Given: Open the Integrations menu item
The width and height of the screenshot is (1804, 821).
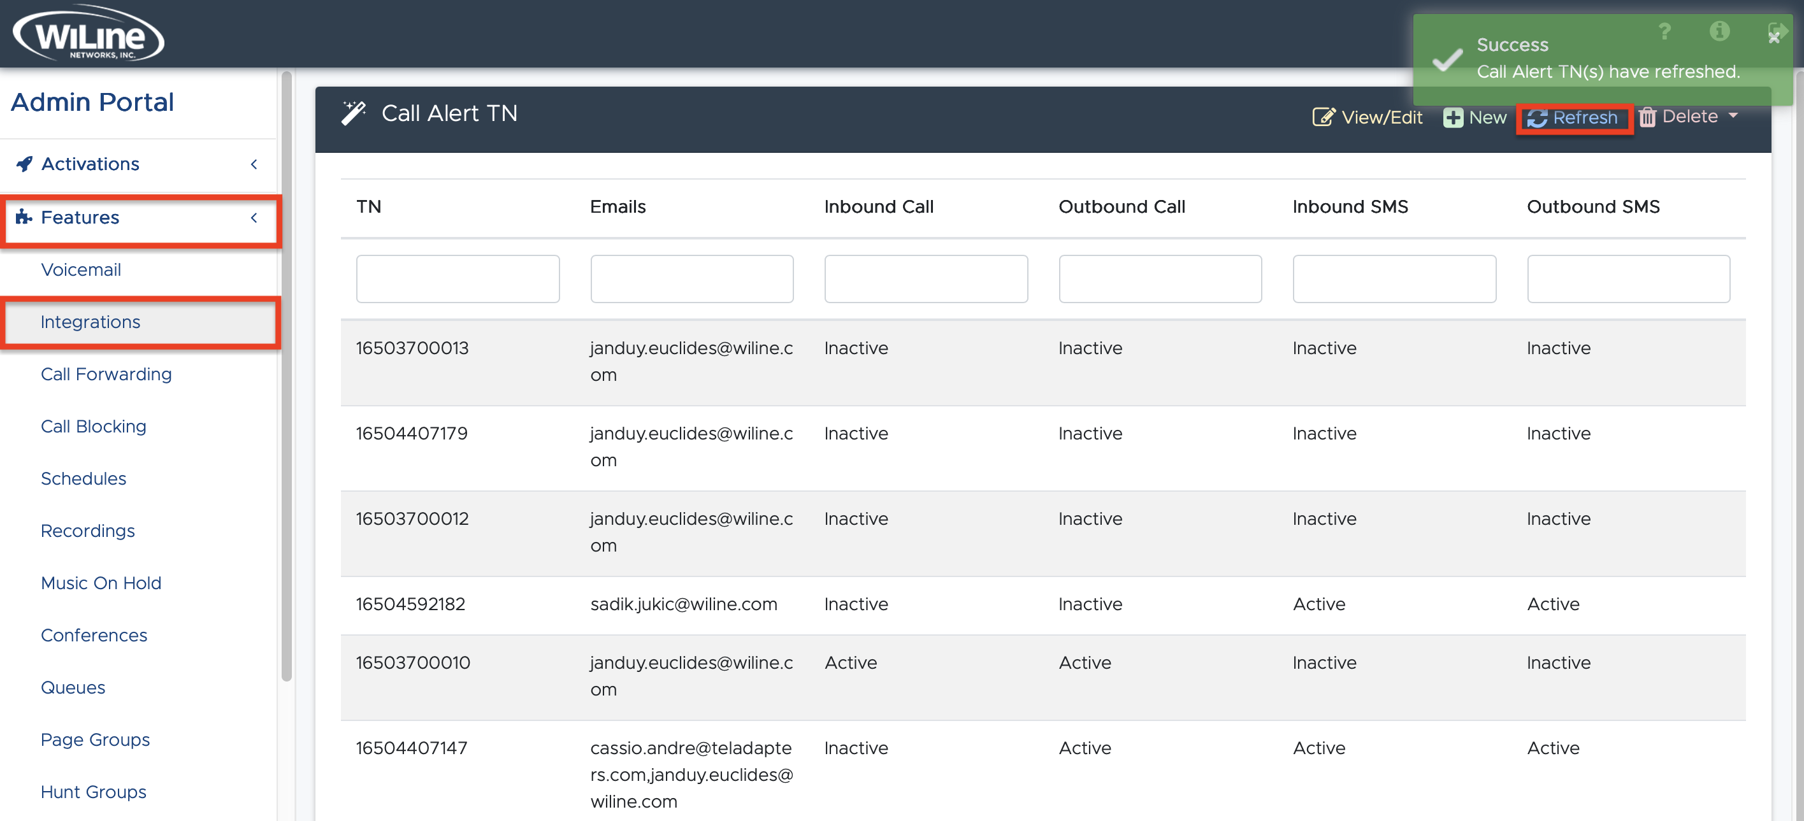Looking at the screenshot, I should [x=90, y=322].
